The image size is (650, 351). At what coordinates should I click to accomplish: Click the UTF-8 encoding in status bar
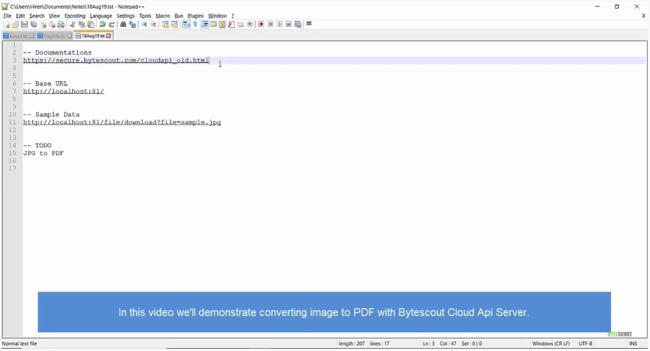pos(585,344)
